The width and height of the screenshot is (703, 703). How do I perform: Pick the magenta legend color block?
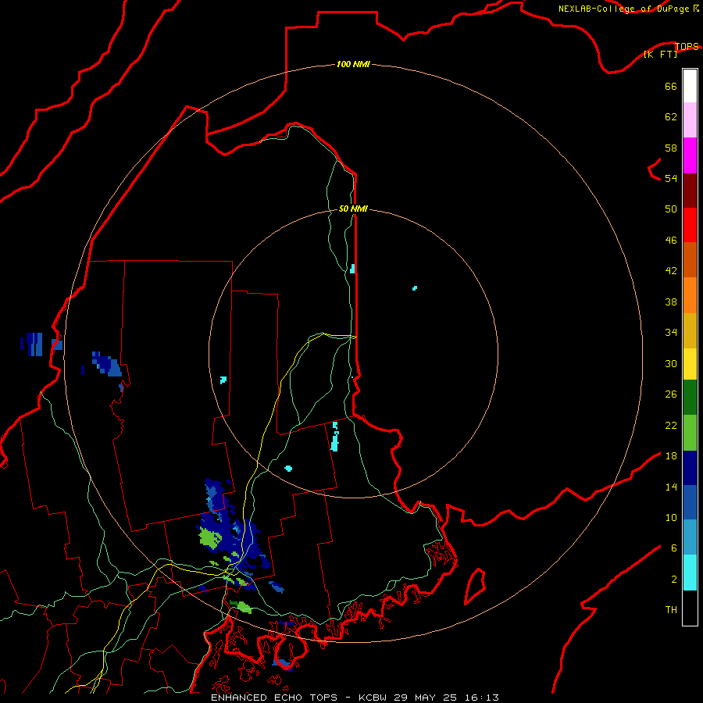click(x=690, y=155)
